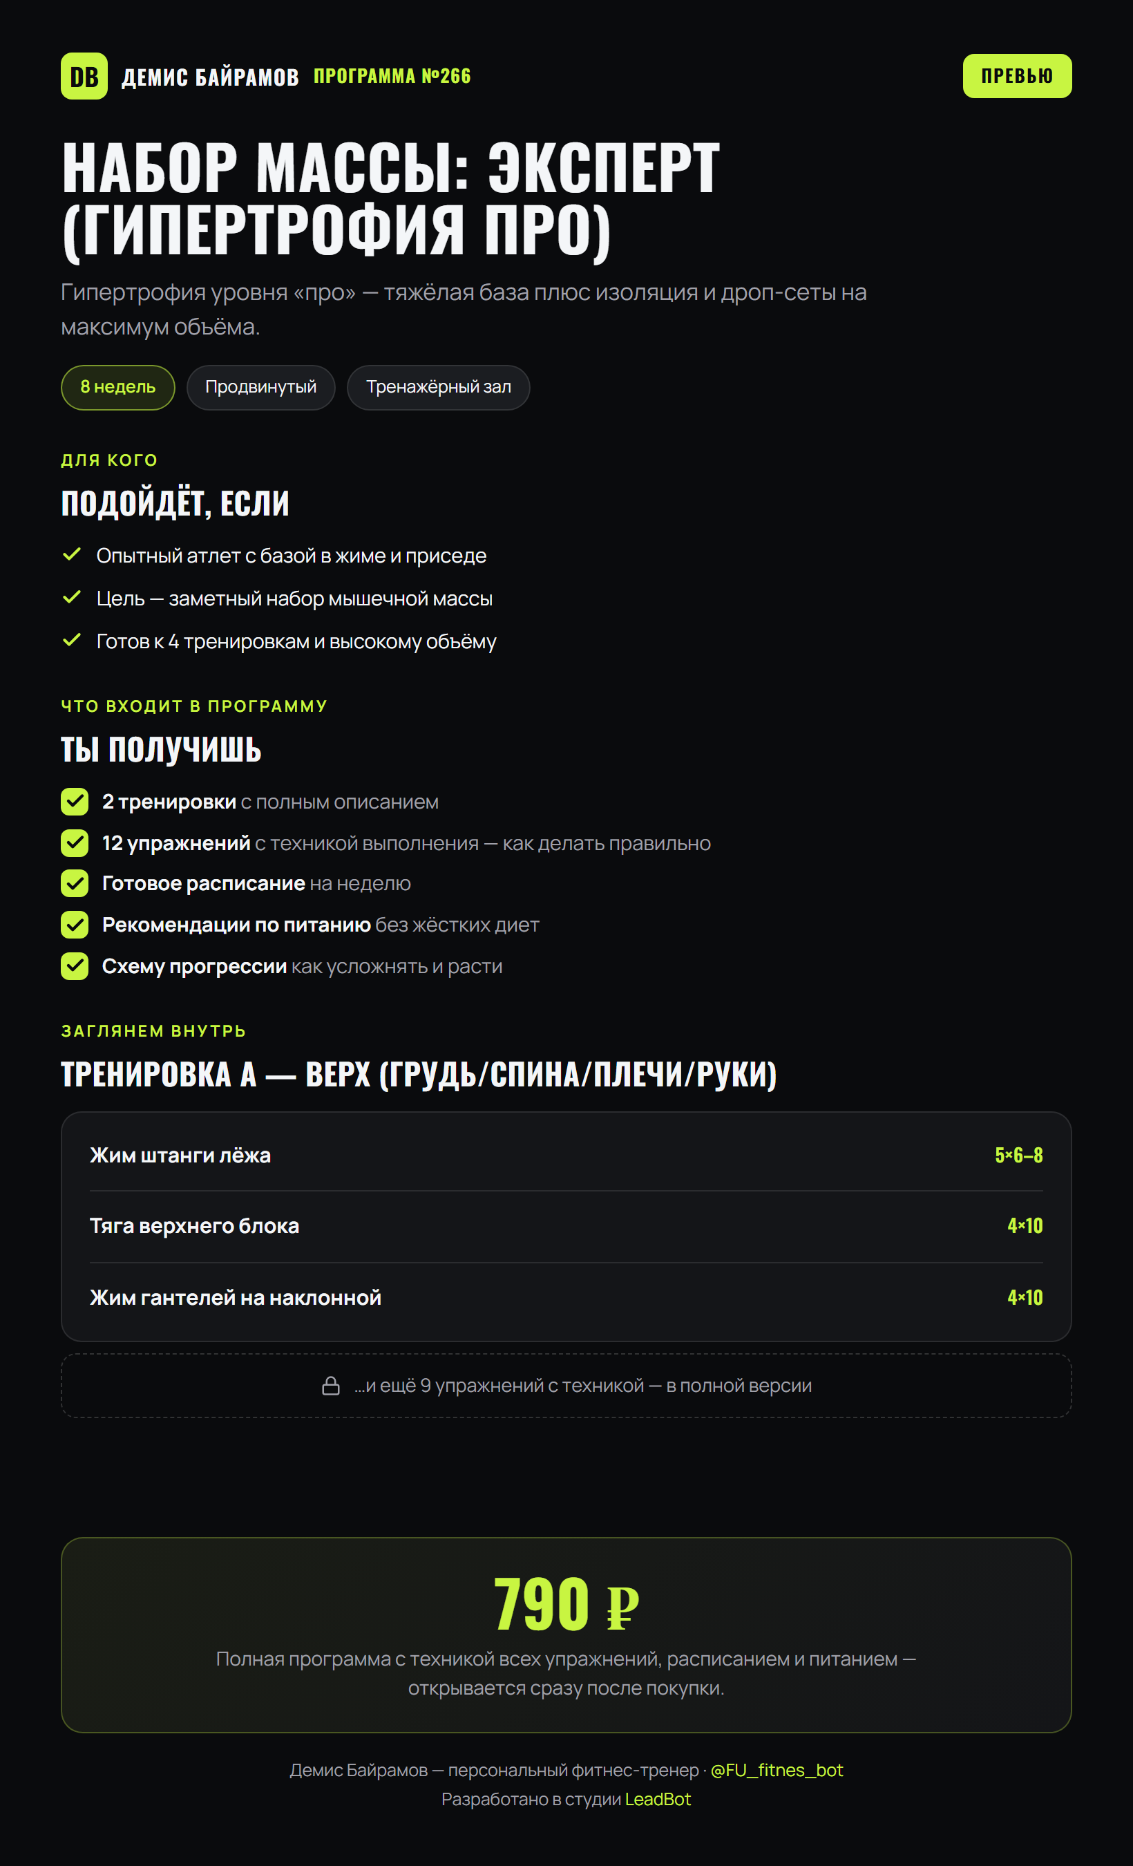Open the 'Жим штанги лёжа' exercise row
1133x1866 pixels.
pyautogui.click(x=566, y=1155)
